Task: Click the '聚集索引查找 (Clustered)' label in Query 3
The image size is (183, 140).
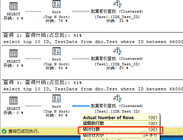Action: point(117,106)
